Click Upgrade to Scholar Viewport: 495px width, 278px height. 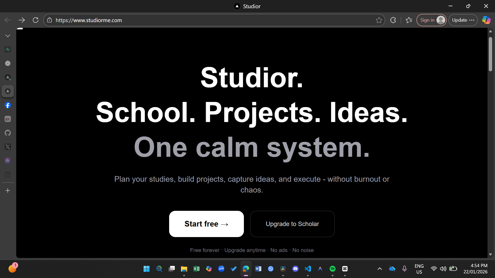coord(292,224)
